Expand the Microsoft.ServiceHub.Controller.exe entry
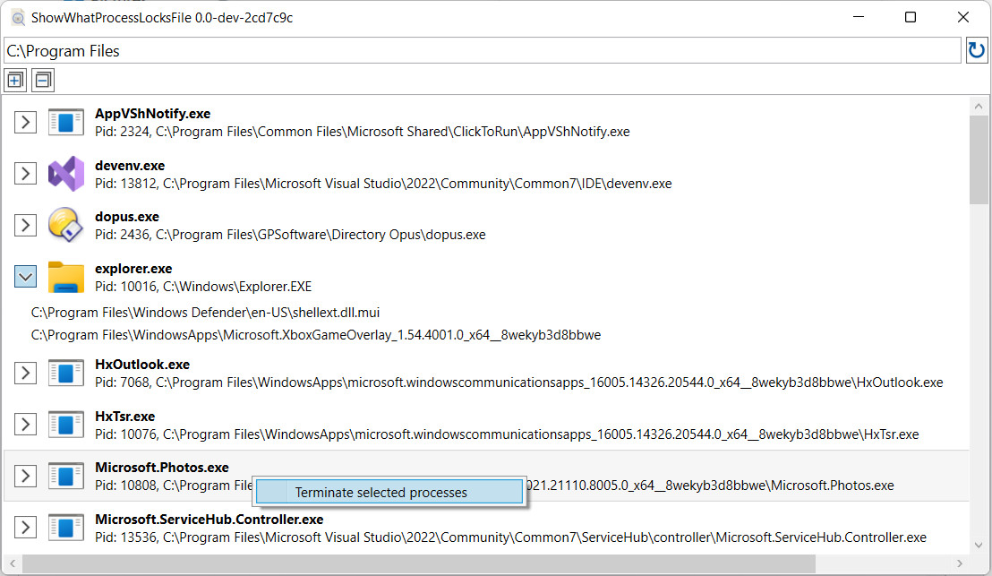The image size is (992, 576). pyautogui.click(x=25, y=528)
